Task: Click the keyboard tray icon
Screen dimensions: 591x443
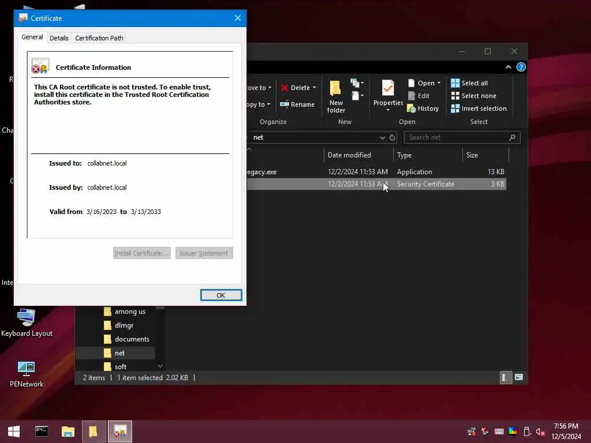Action: [499, 431]
